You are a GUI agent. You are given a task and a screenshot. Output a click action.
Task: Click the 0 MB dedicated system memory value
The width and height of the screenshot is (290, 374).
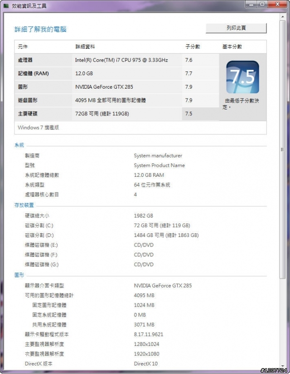point(140,315)
